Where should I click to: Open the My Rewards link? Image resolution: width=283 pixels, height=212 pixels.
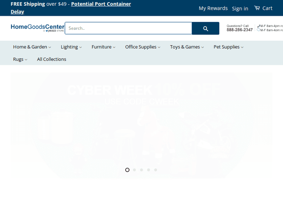pyautogui.click(x=213, y=8)
